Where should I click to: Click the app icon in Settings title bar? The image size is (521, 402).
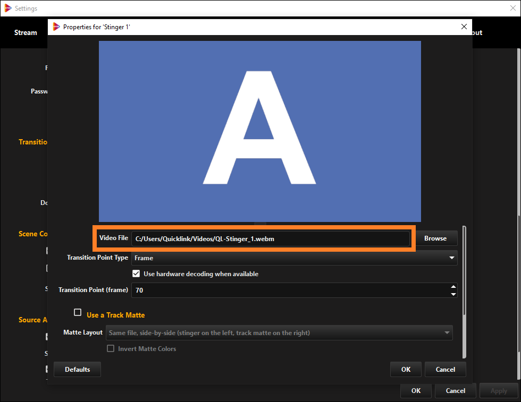pos(7,8)
